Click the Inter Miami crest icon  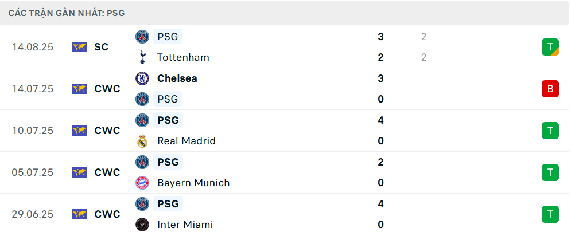(142, 225)
